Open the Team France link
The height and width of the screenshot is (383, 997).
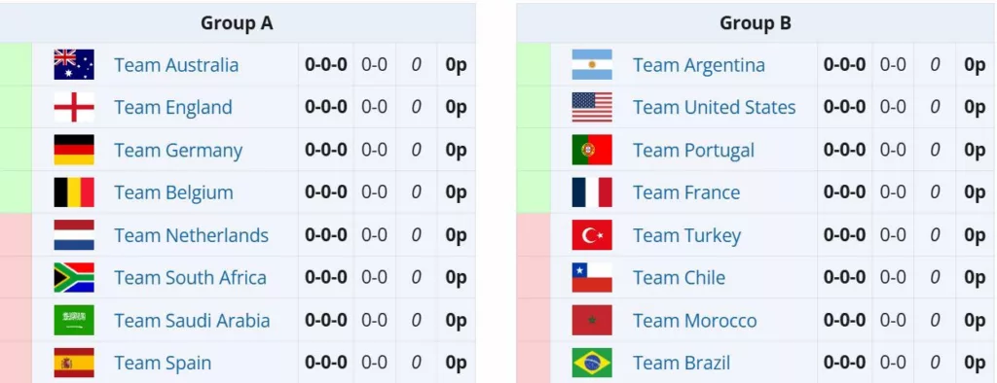click(686, 192)
